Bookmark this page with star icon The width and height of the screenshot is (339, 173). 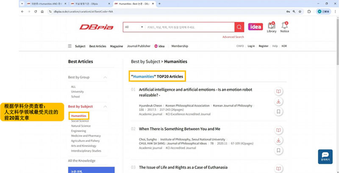300,12
